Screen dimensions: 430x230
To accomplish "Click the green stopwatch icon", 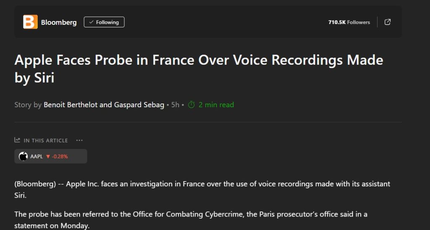I will point(191,105).
